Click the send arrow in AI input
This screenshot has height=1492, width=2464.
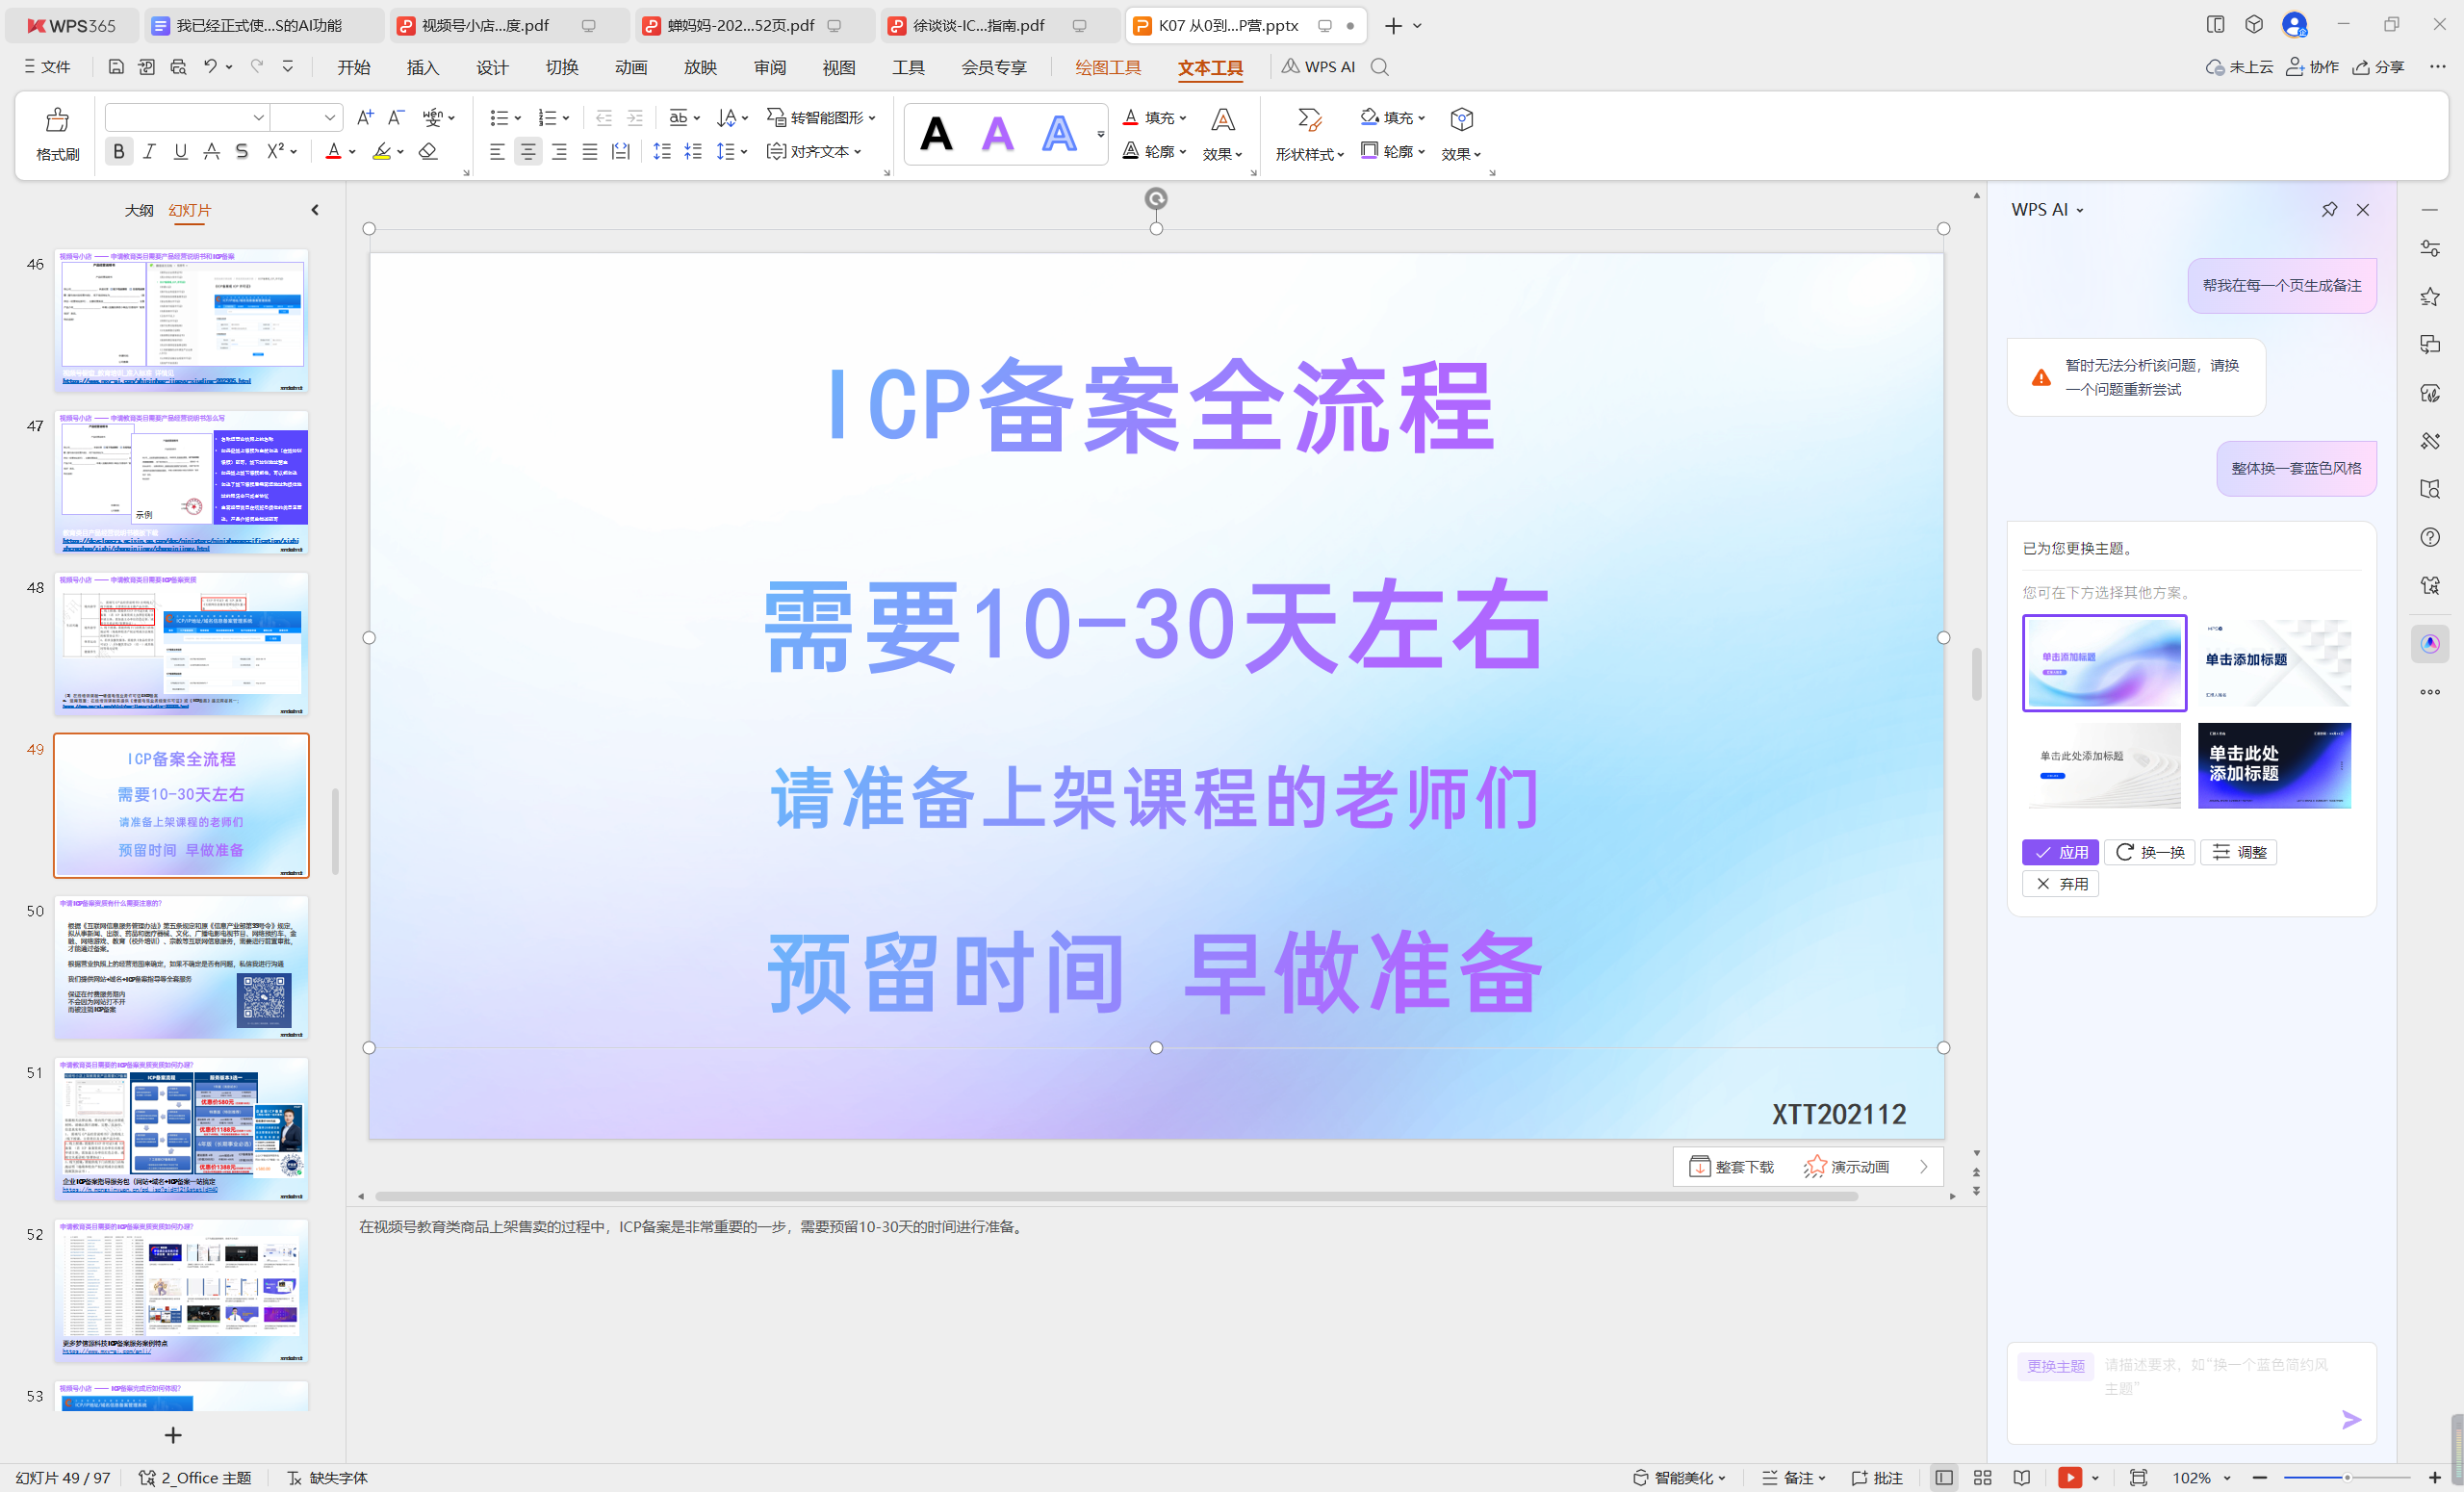[2351, 1419]
